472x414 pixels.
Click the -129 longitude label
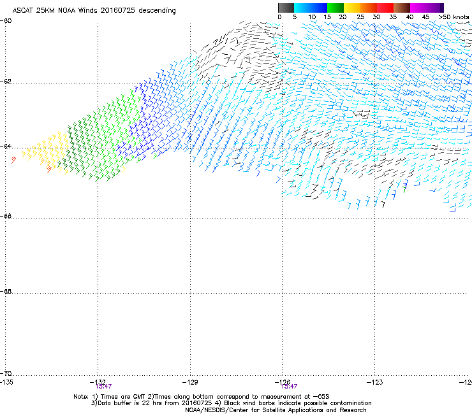pos(190,382)
